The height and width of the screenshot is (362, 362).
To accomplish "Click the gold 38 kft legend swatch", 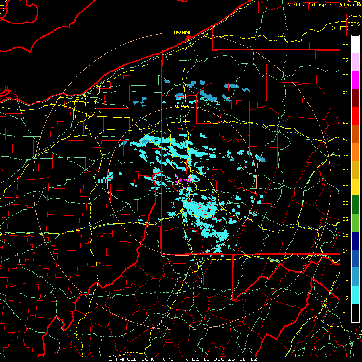I will (355, 170).
